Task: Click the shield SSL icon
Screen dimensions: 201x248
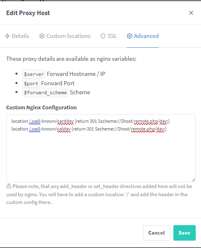Action: [x=103, y=36]
